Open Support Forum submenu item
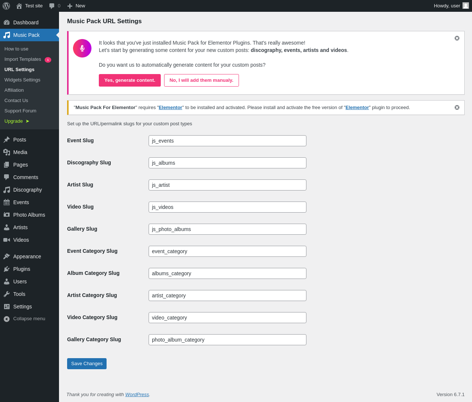Viewport: 472px width, 402px height. pos(20,111)
